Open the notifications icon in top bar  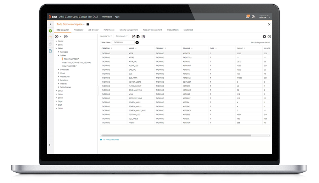point(248,17)
